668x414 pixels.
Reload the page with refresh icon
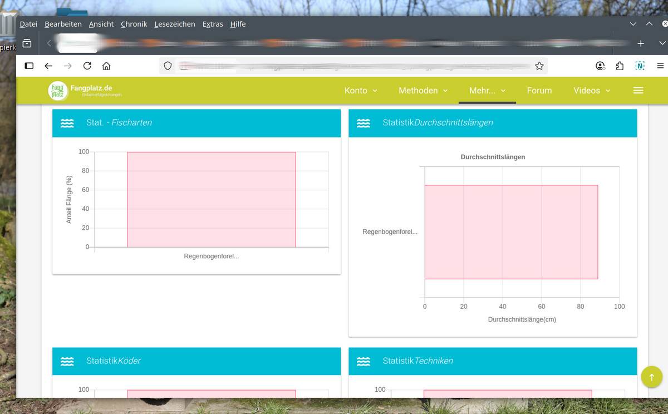coord(87,66)
